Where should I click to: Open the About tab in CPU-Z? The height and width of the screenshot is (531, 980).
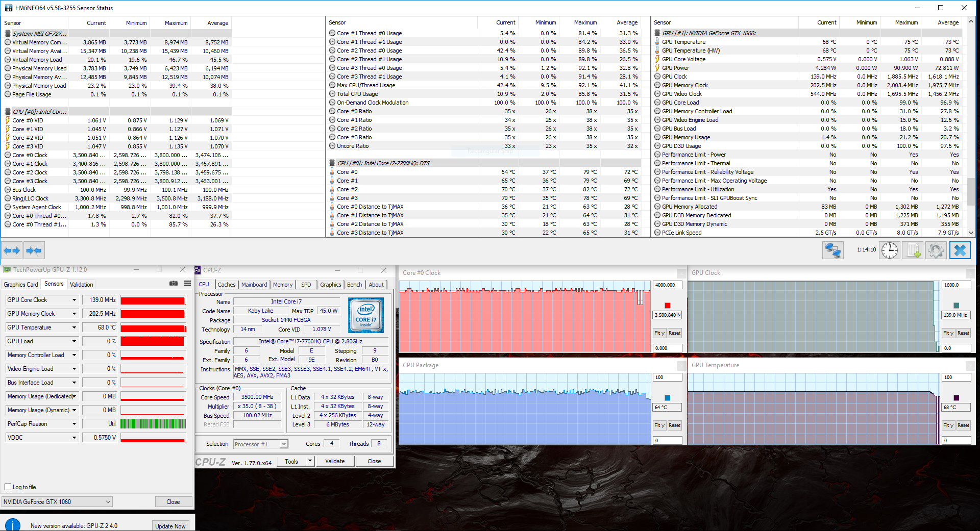point(376,285)
